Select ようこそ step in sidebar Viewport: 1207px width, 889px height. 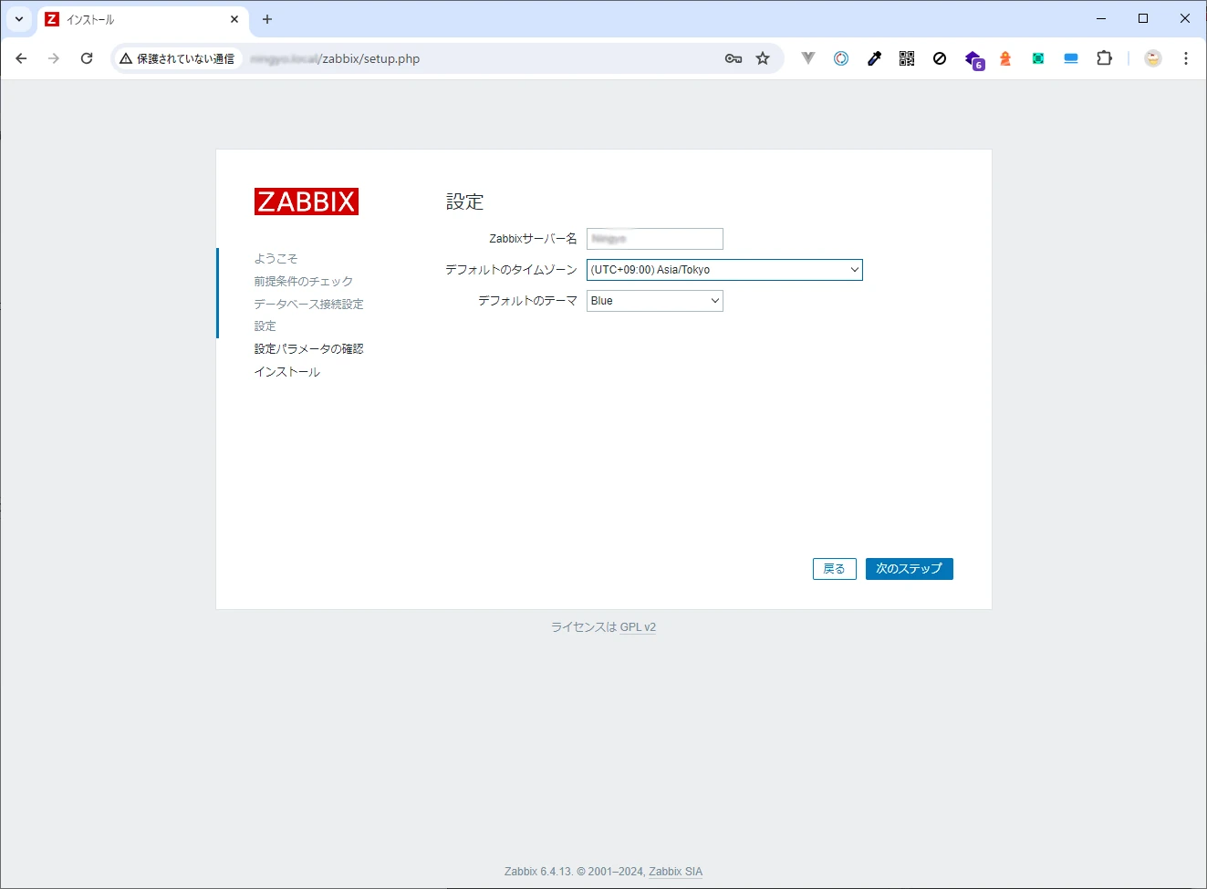pos(276,259)
